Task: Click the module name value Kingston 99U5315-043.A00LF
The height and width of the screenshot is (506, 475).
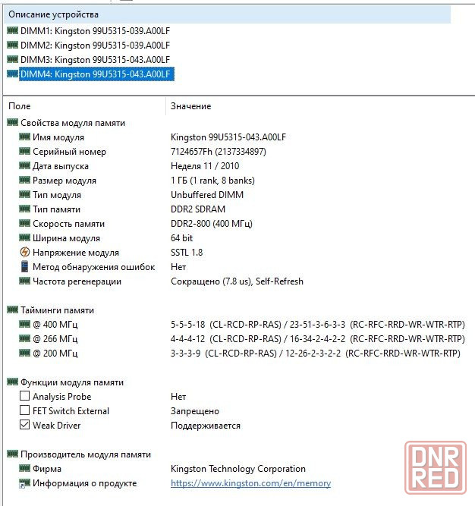Action: [228, 137]
